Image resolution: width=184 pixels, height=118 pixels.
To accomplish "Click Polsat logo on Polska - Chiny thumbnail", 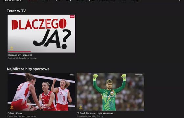I will coord(11,108).
